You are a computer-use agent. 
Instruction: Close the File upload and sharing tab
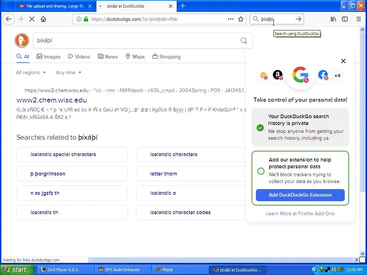[90, 6]
